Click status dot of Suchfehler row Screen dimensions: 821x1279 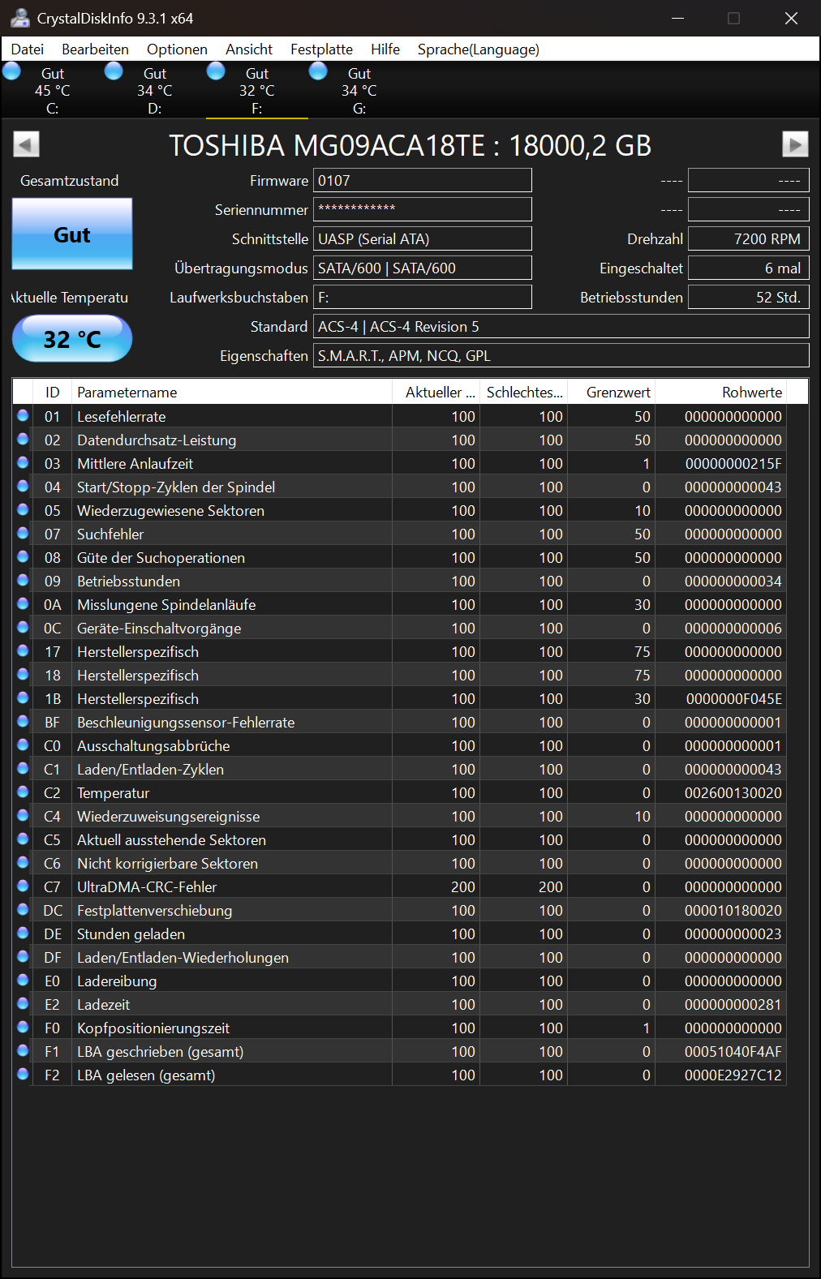tap(23, 533)
